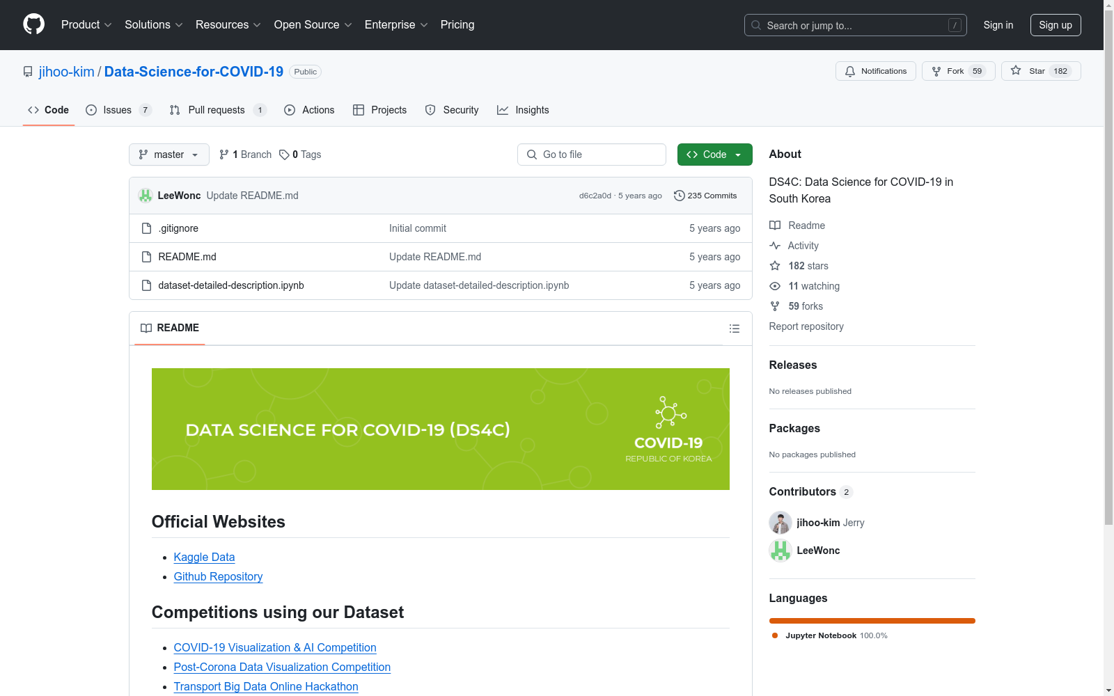View the 235 Commits history

(705, 196)
